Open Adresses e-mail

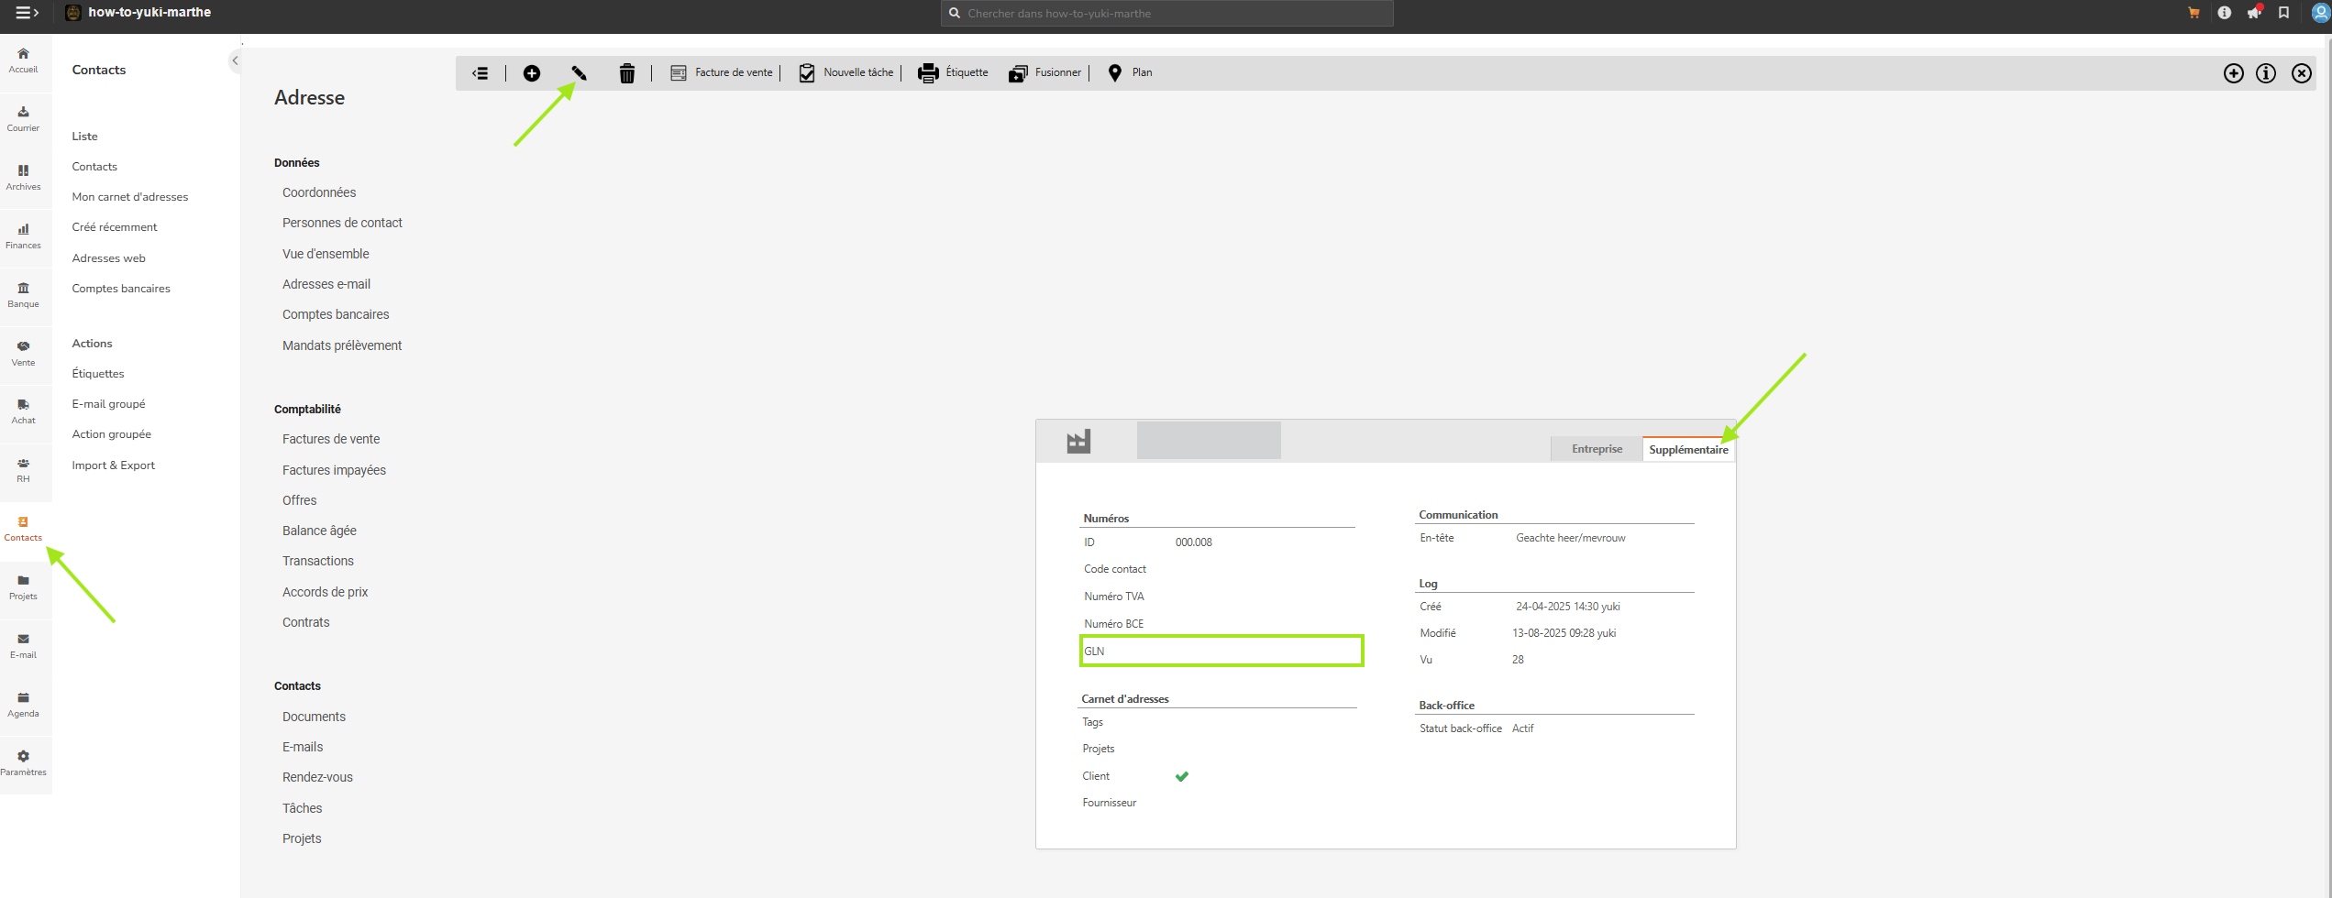[x=326, y=284]
